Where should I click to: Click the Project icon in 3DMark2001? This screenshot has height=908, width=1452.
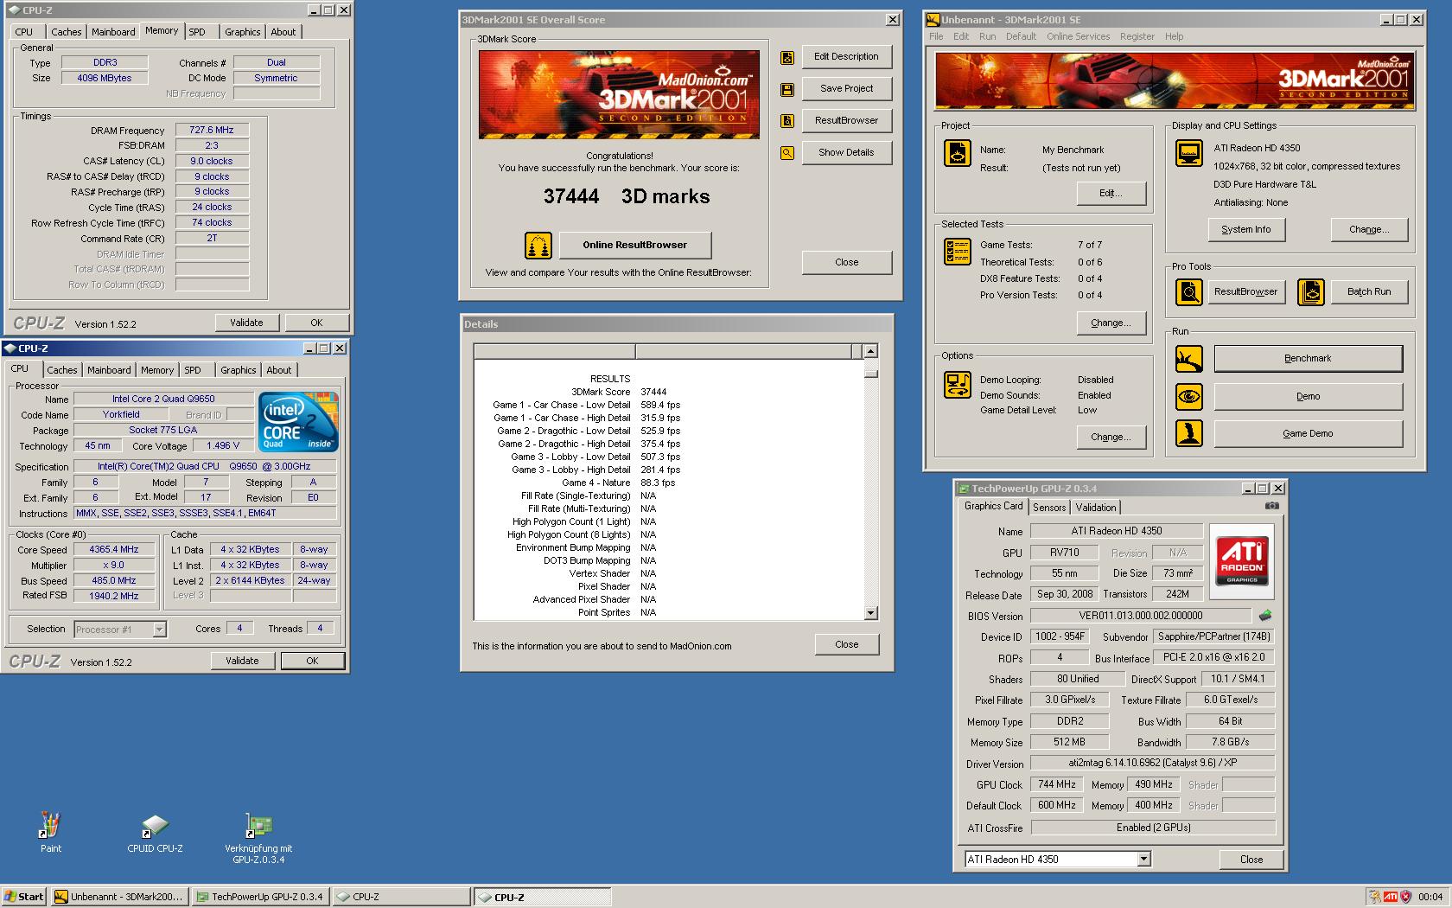point(958,153)
